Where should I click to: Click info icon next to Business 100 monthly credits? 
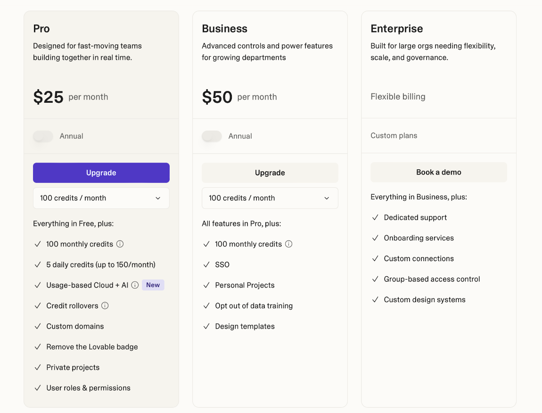288,244
